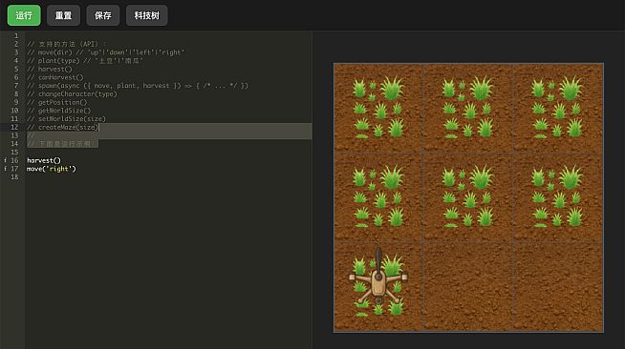625x349 pixels.
Task: Select the grass tile in the top-left cell
Action: point(378,108)
